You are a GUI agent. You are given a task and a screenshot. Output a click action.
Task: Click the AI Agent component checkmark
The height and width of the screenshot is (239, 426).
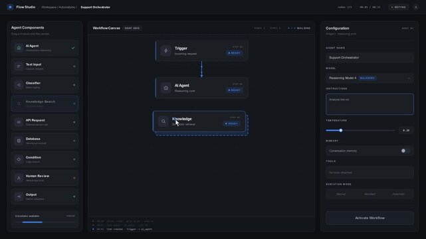pos(73,48)
